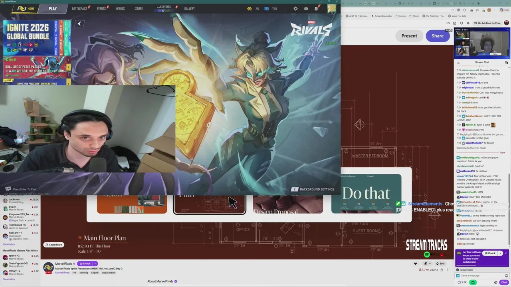The height and width of the screenshot is (287, 511).
Task: Open the dropdown arrow next to Knock under the stream
Action: click(95, 263)
